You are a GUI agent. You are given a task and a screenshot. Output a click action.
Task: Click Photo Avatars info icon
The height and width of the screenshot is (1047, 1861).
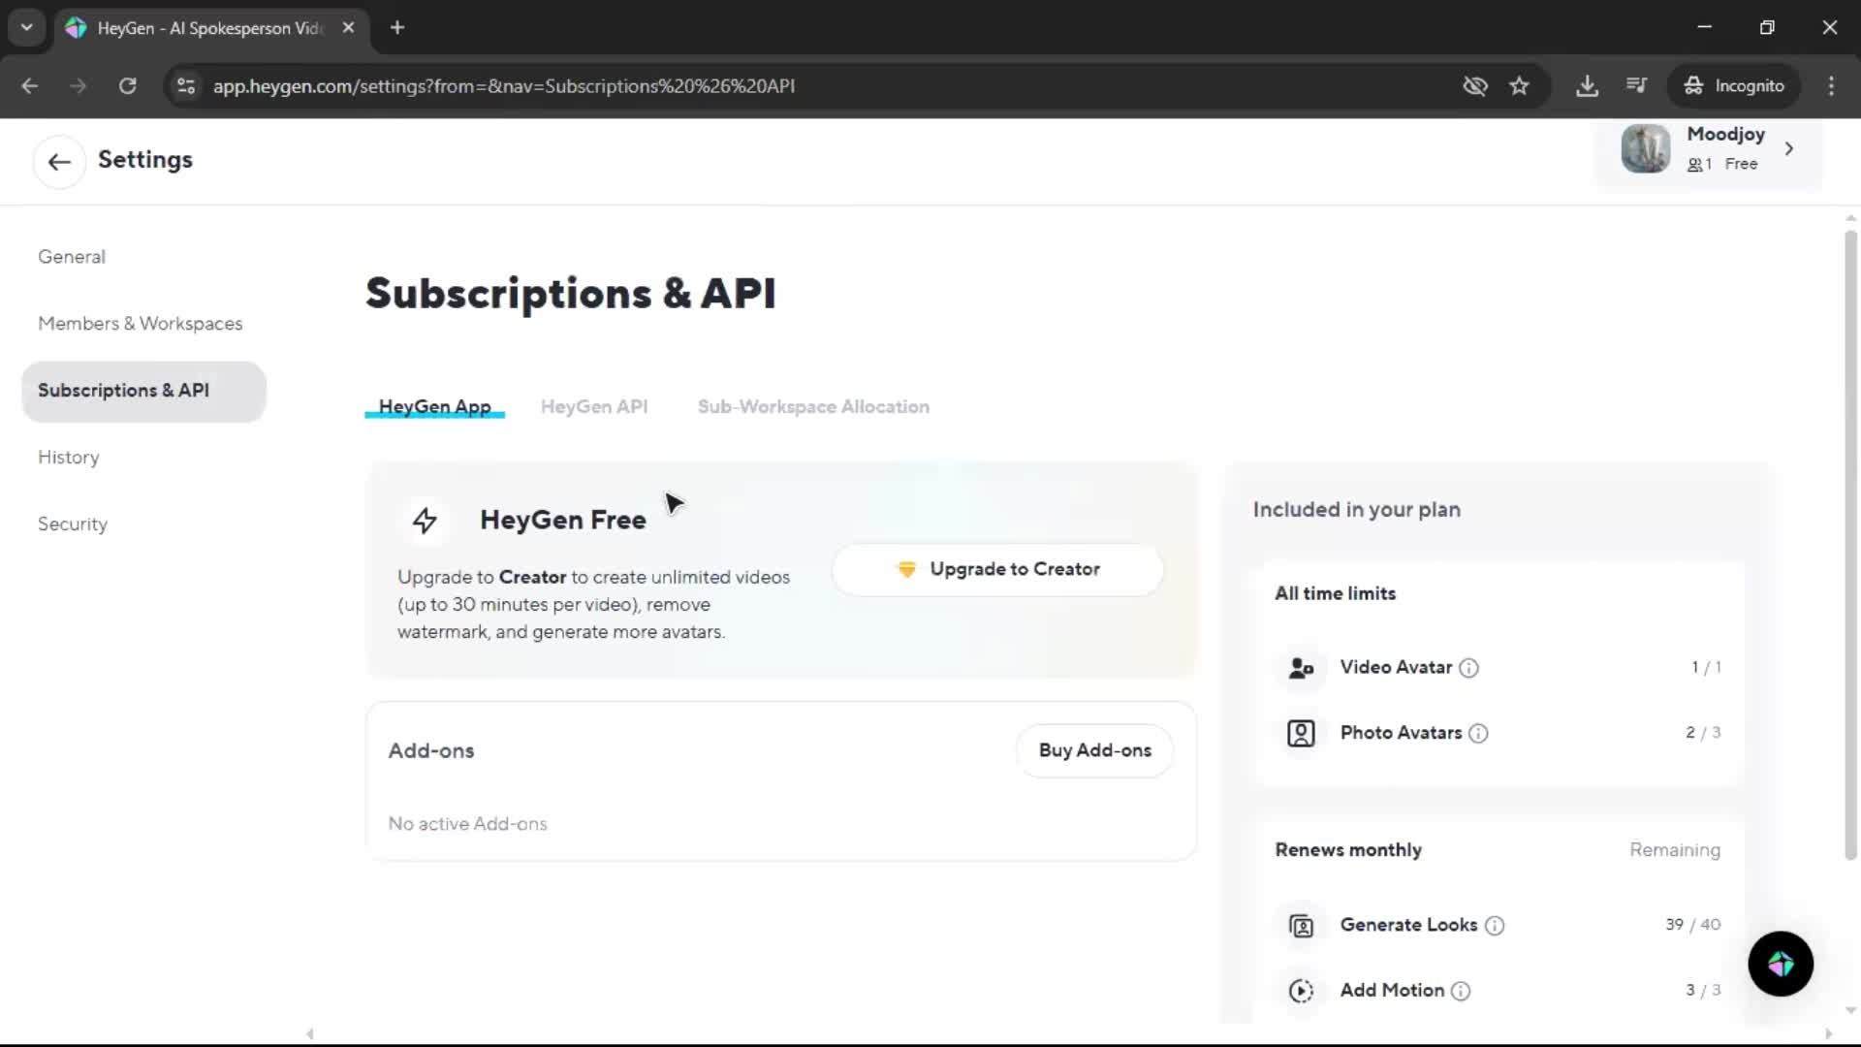1478,734
